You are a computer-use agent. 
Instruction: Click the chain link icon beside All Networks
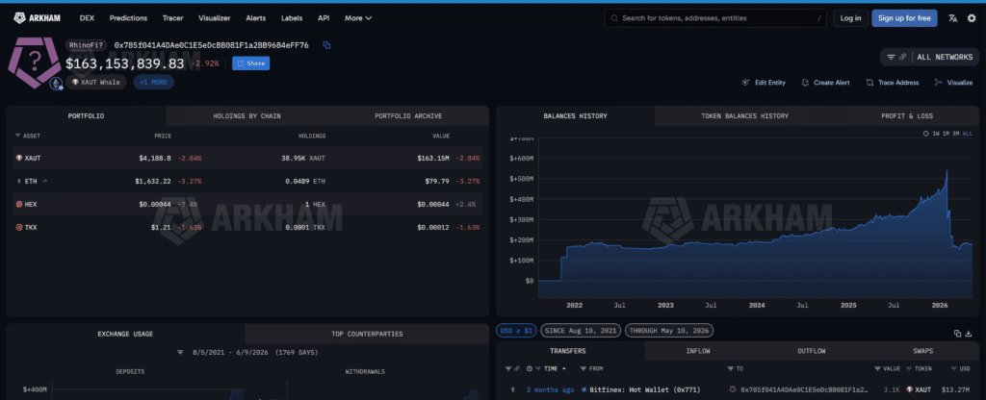tap(903, 57)
